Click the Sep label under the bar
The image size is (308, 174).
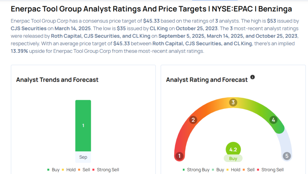tap(83, 157)
